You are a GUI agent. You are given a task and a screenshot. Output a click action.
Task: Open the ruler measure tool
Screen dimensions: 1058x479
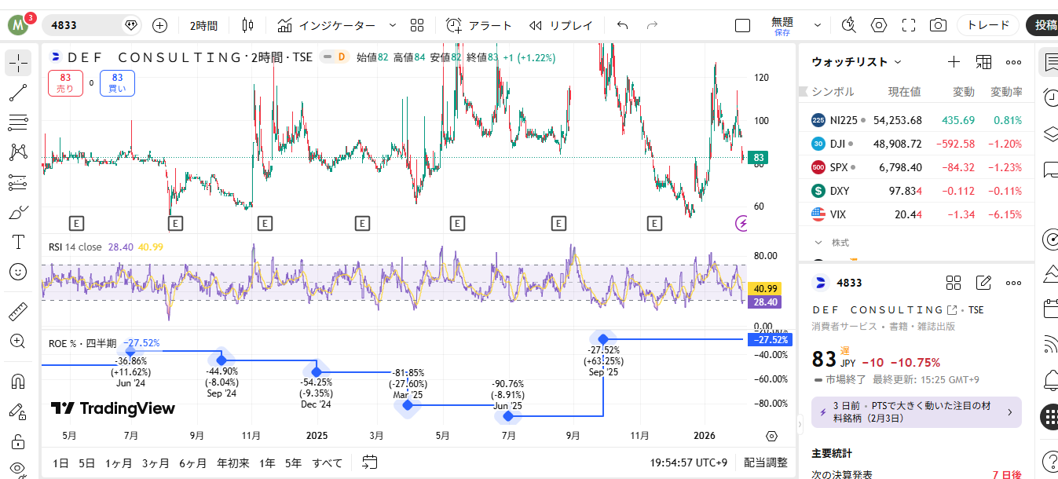(x=18, y=312)
